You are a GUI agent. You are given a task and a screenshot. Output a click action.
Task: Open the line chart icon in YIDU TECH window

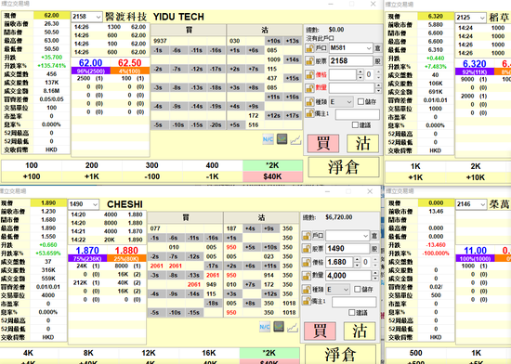[x=295, y=140]
